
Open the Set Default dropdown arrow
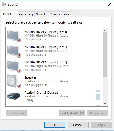click(83, 113)
